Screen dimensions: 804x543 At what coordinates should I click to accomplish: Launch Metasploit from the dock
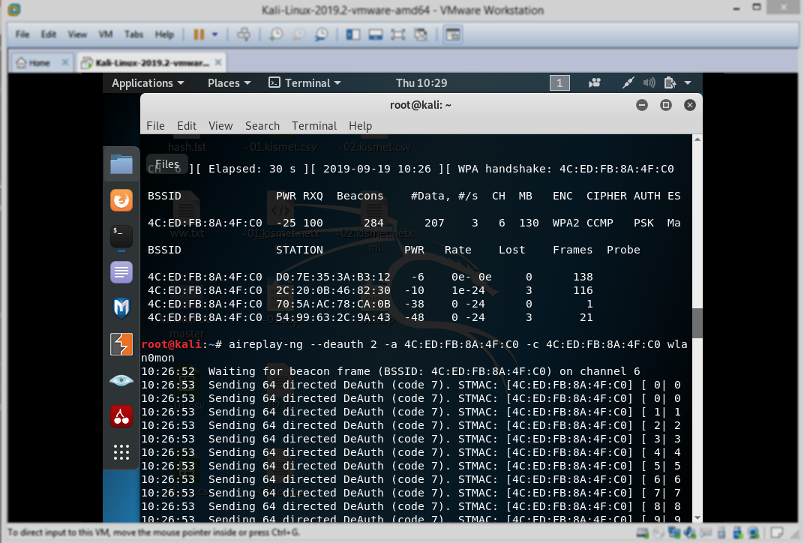click(121, 308)
